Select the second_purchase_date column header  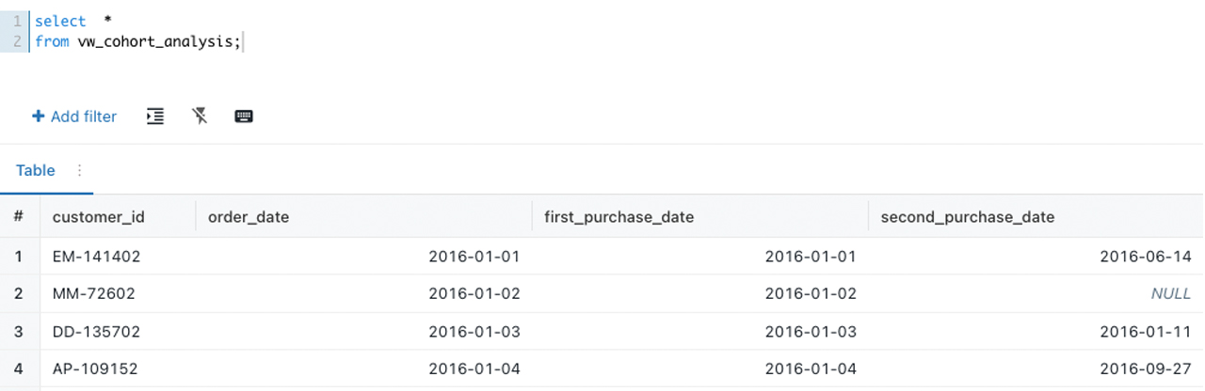coord(968,217)
